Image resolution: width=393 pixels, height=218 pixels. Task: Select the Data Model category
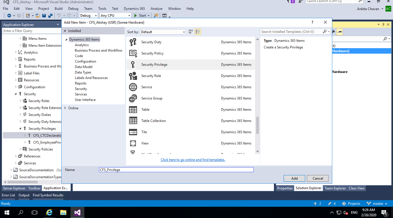(x=83, y=67)
